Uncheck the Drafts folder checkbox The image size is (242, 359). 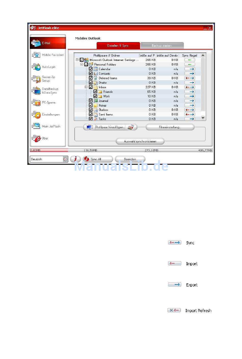point(91,83)
